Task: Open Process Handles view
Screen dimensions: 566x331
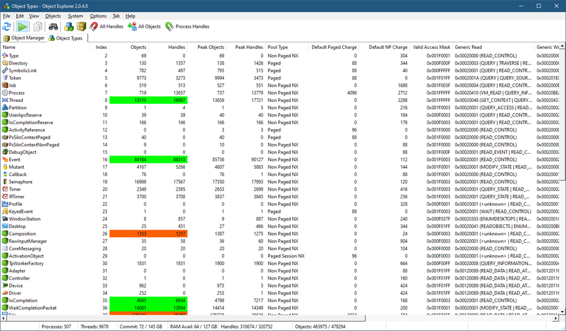Action: coord(187,27)
